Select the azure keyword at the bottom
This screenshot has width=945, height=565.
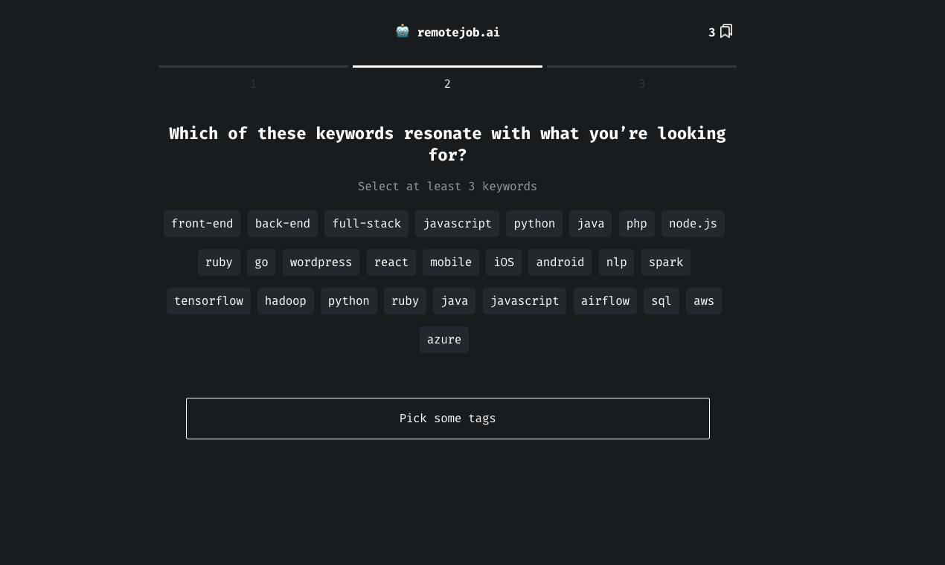(x=443, y=339)
